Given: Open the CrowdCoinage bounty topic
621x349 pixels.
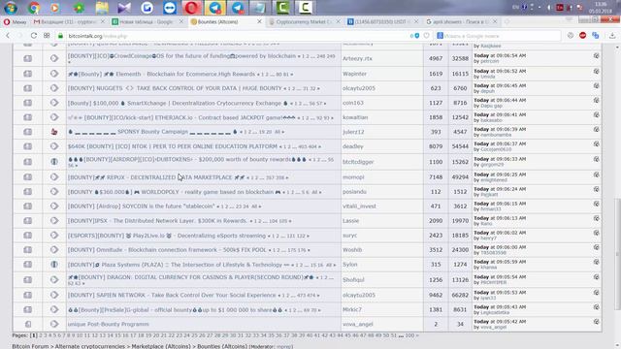Looking at the screenshot, I should (181, 56).
